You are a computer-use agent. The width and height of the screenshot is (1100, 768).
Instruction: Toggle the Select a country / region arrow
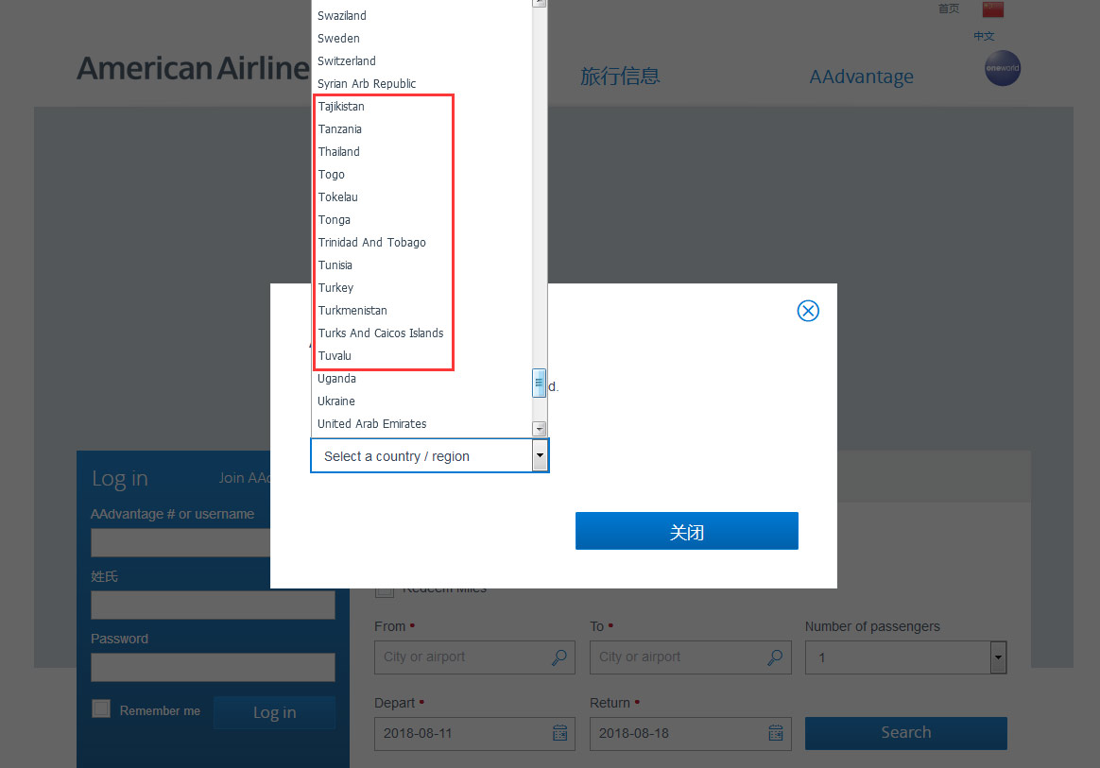click(540, 456)
